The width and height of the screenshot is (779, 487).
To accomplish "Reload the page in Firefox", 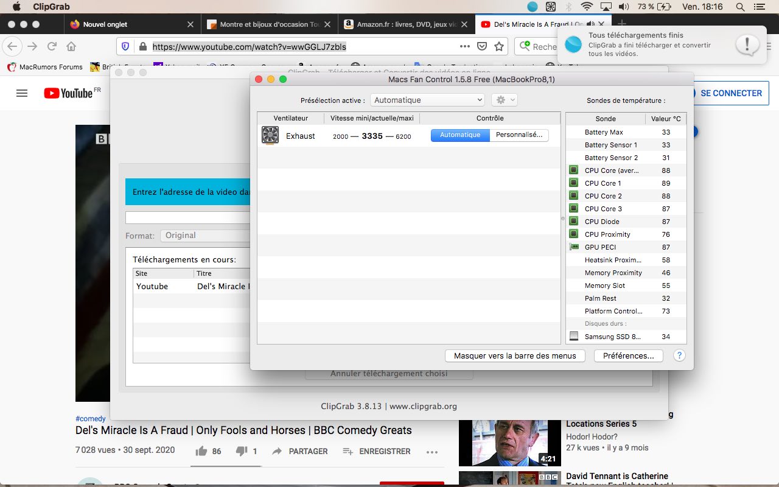I will point(52,46).
